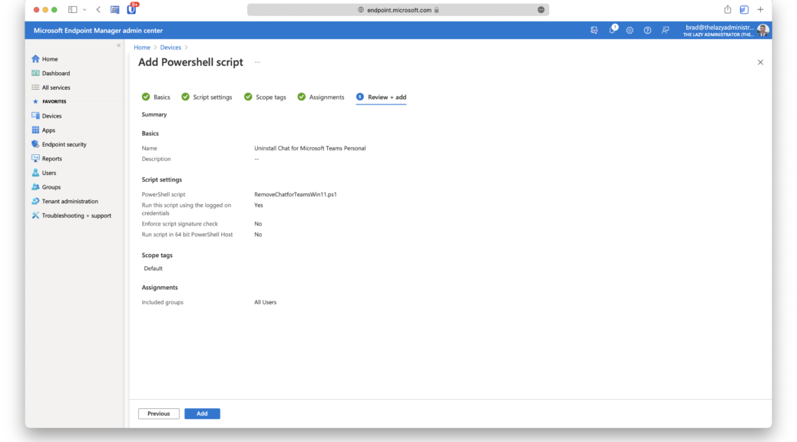Open Reports in the sidebar
The width and height of the screenshot is (797, 442).
pyautogui.click(x=46, y=159)
